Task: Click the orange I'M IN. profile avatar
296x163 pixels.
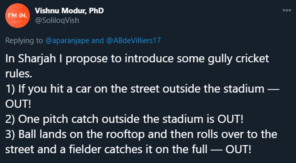Action: 17,16
